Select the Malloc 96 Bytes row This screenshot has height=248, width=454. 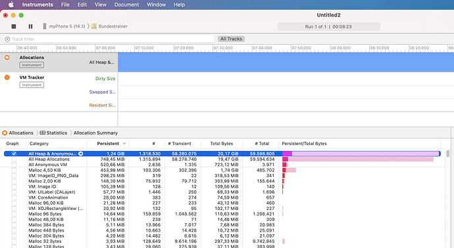pos(222,214)
